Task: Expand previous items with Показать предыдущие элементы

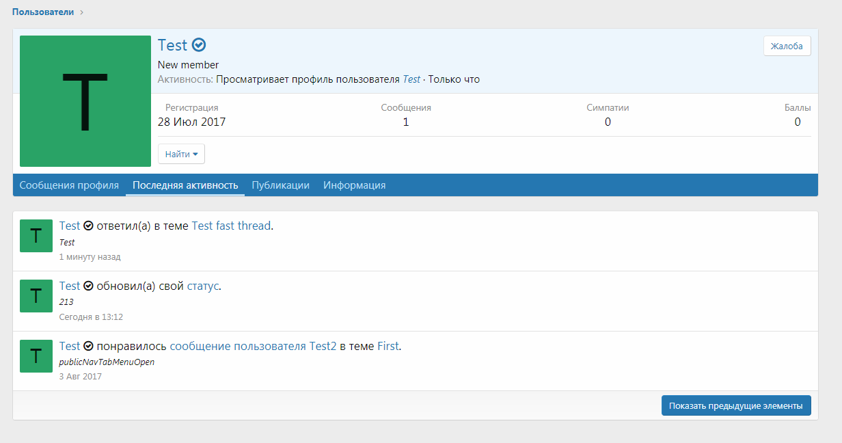Action: tap(735, 405)
